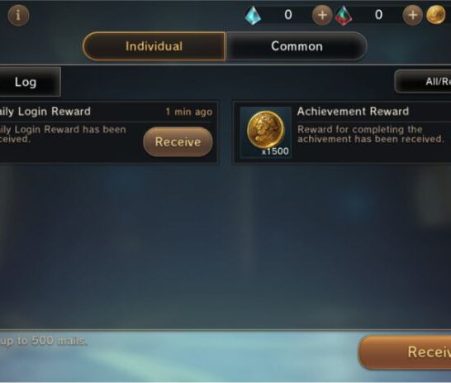Click the Receive all button at bottom

405,352
